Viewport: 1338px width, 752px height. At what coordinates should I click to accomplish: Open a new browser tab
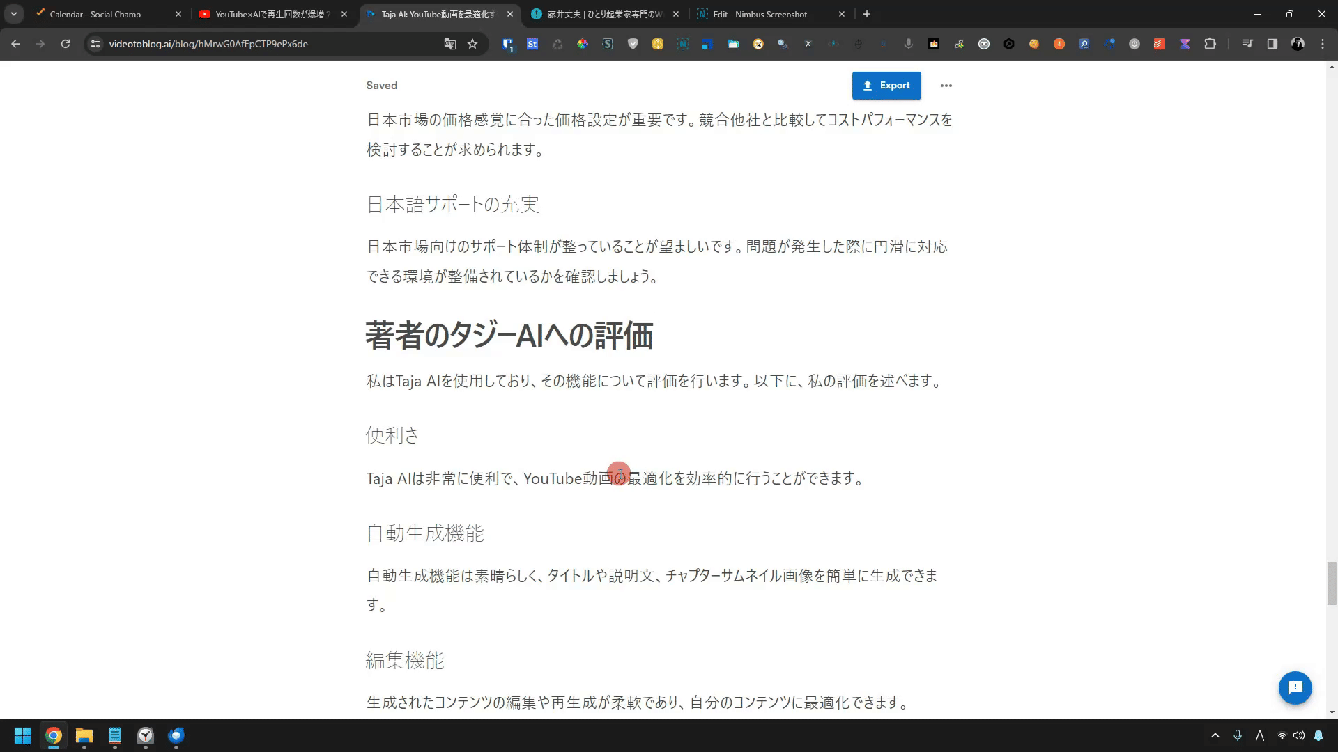[x=866, y=14]
